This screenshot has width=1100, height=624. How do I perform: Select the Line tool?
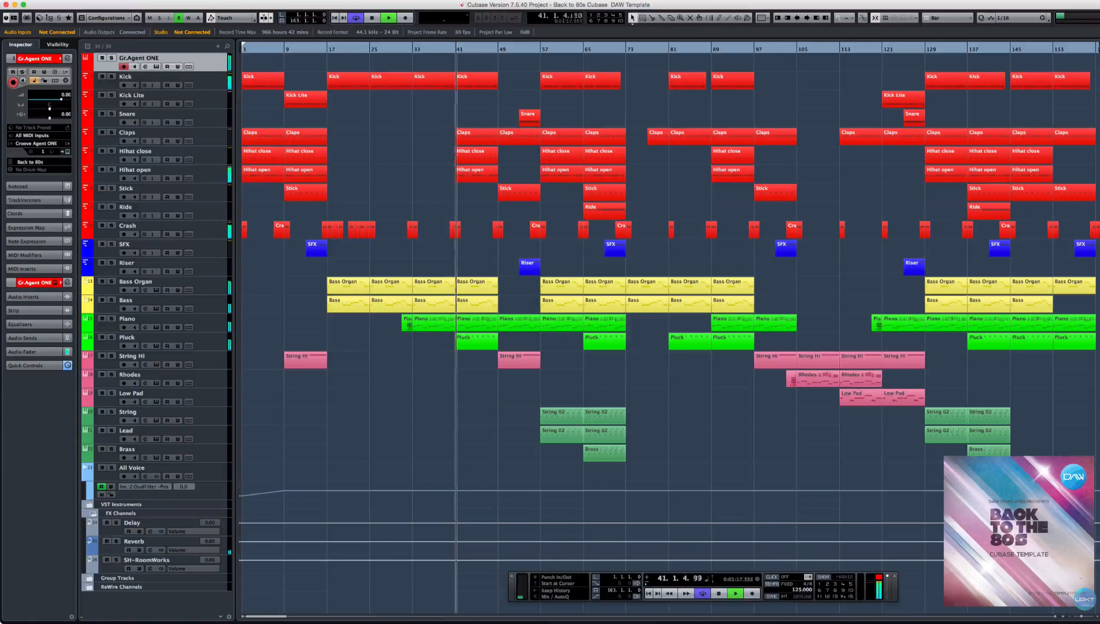coord(728,18)
